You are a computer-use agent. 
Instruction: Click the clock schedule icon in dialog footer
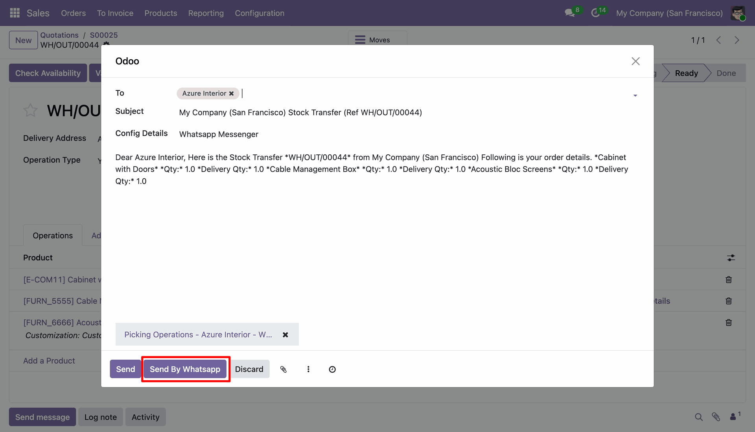pyautogui.click(x=332, y=369)
